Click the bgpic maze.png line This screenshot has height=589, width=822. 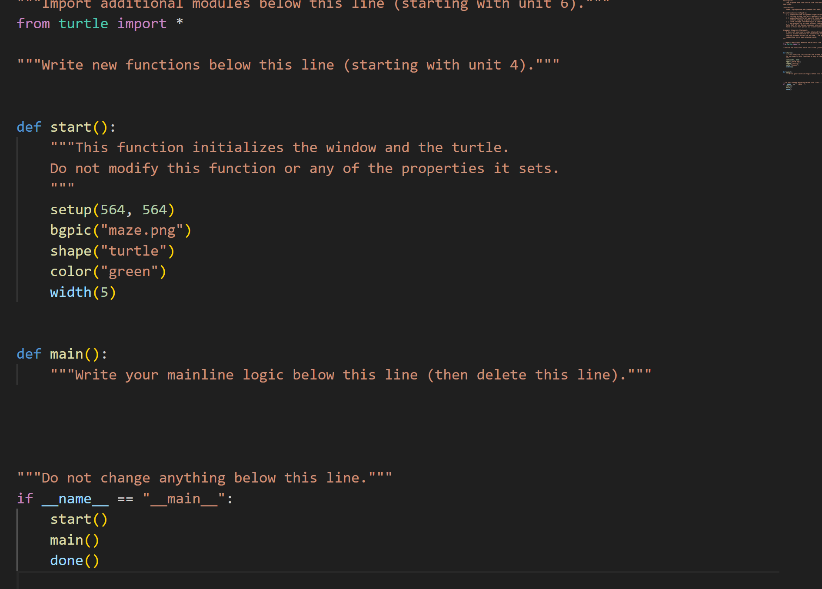120,230
